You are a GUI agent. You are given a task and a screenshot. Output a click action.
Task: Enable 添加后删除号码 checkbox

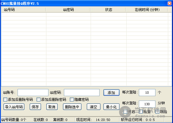5,100
